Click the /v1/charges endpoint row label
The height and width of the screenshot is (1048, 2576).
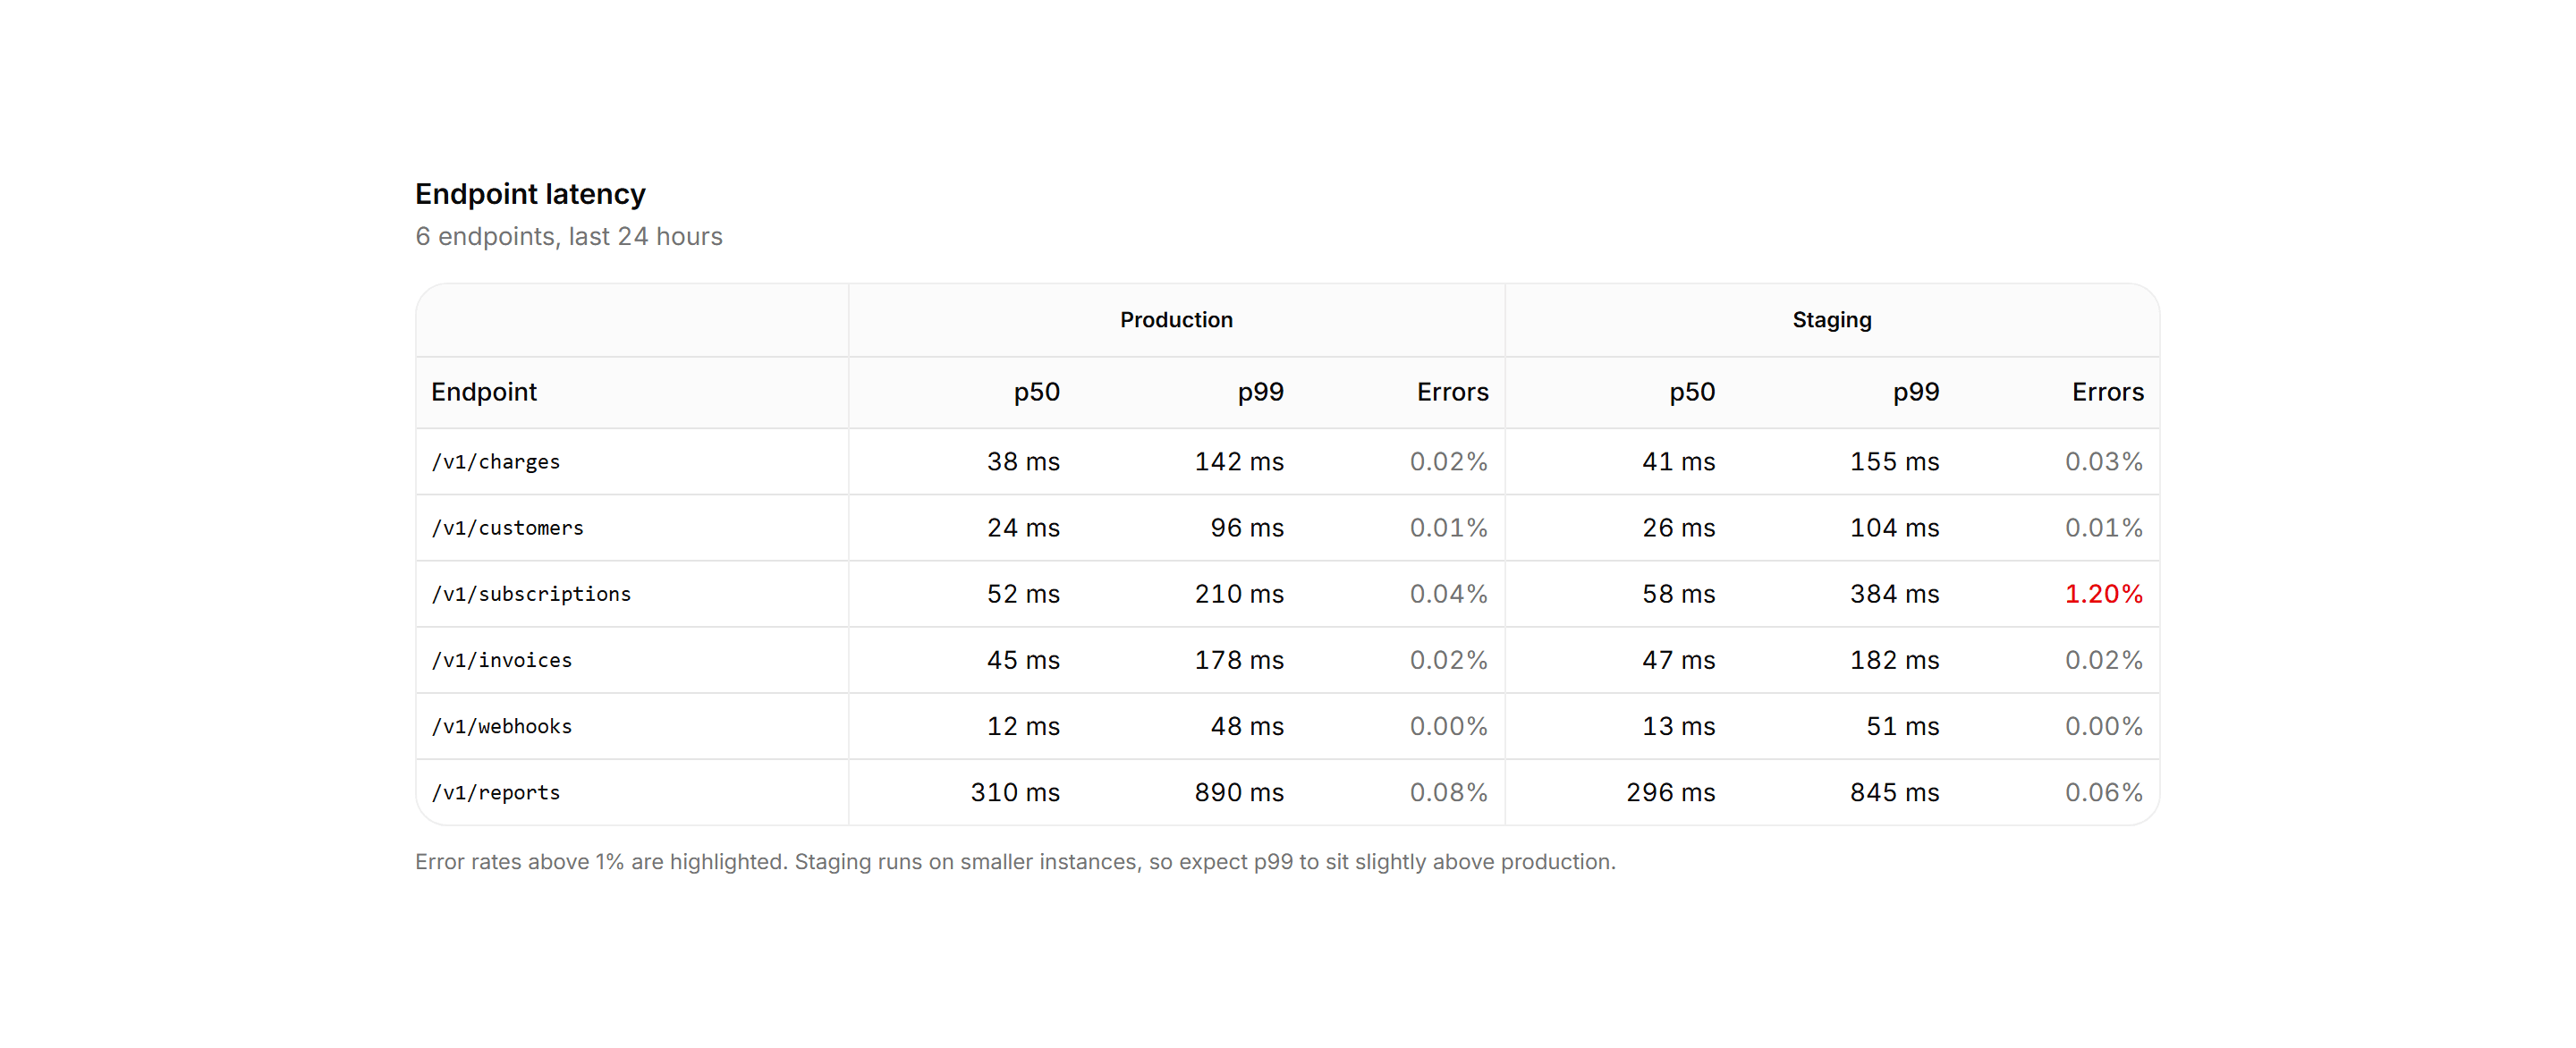495,462
